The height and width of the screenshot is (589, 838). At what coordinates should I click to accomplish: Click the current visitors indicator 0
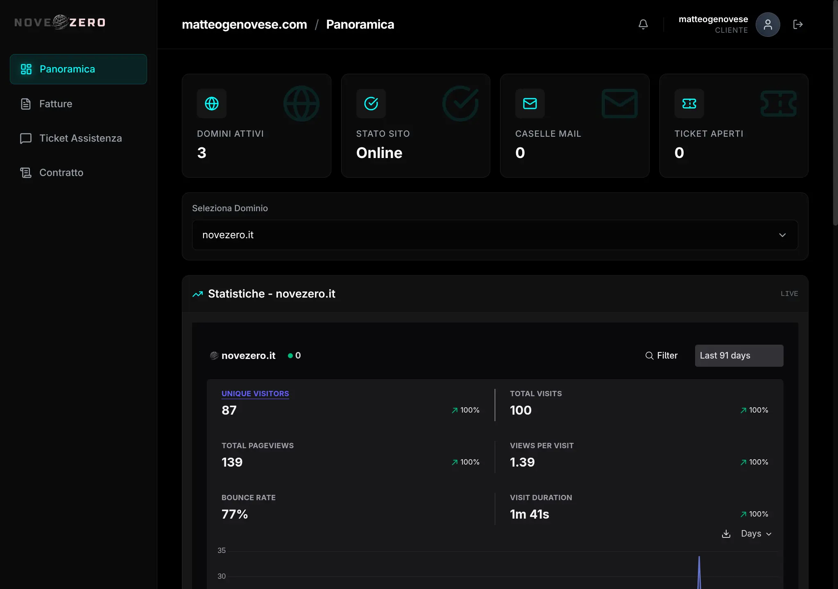tap(294, 356)
